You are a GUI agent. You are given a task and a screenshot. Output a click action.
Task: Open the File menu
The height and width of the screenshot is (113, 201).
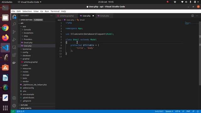click(x=13, y=11)
